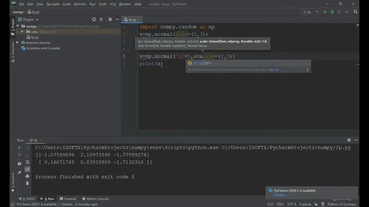Toggle the Structure side tab
The width and height of the screenshot is (369, 207).
[13, 52]
